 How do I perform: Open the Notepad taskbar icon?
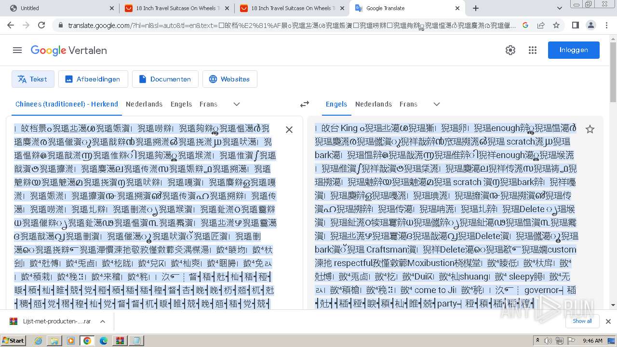pos(136,341)
